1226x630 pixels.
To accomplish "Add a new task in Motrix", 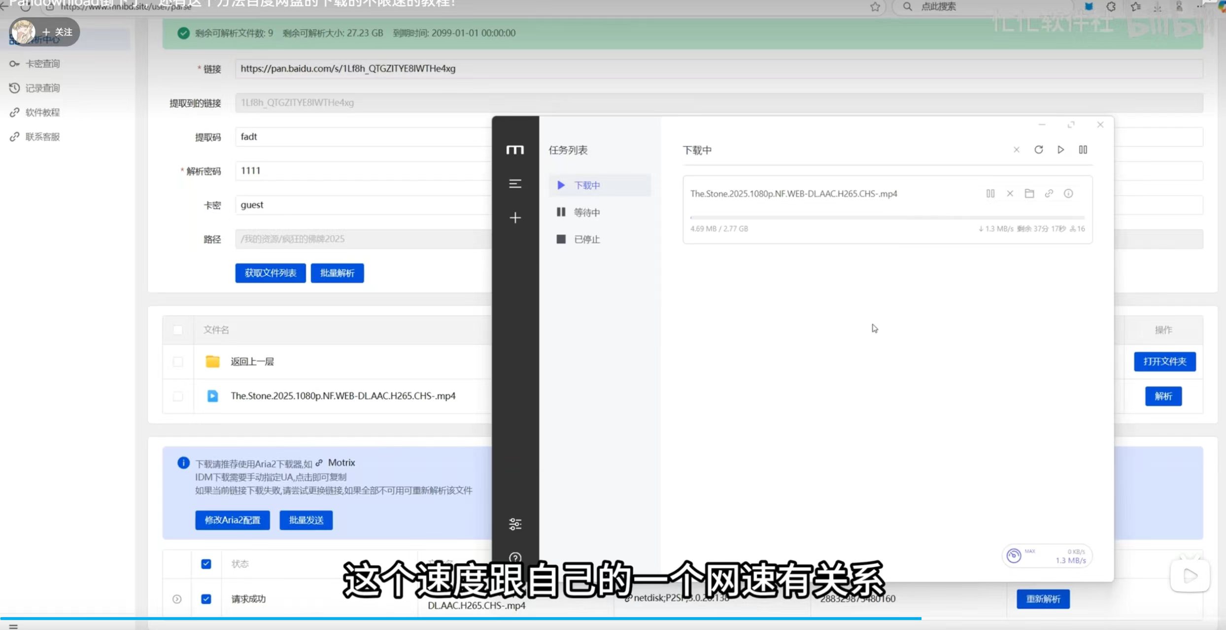I will coord(515,218).
